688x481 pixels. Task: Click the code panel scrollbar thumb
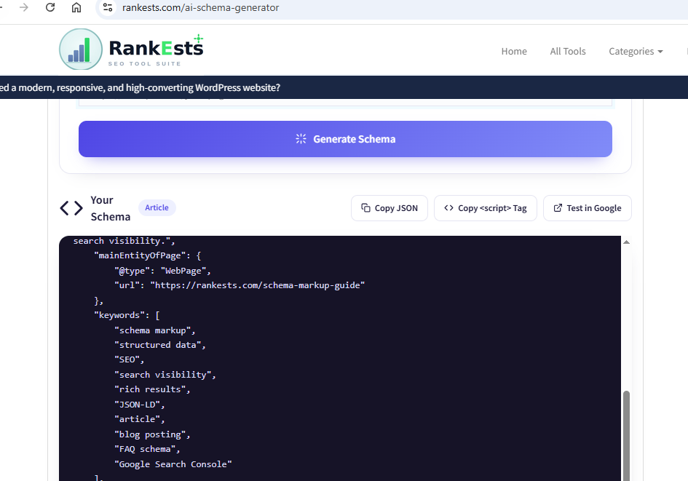pos(627,435)
